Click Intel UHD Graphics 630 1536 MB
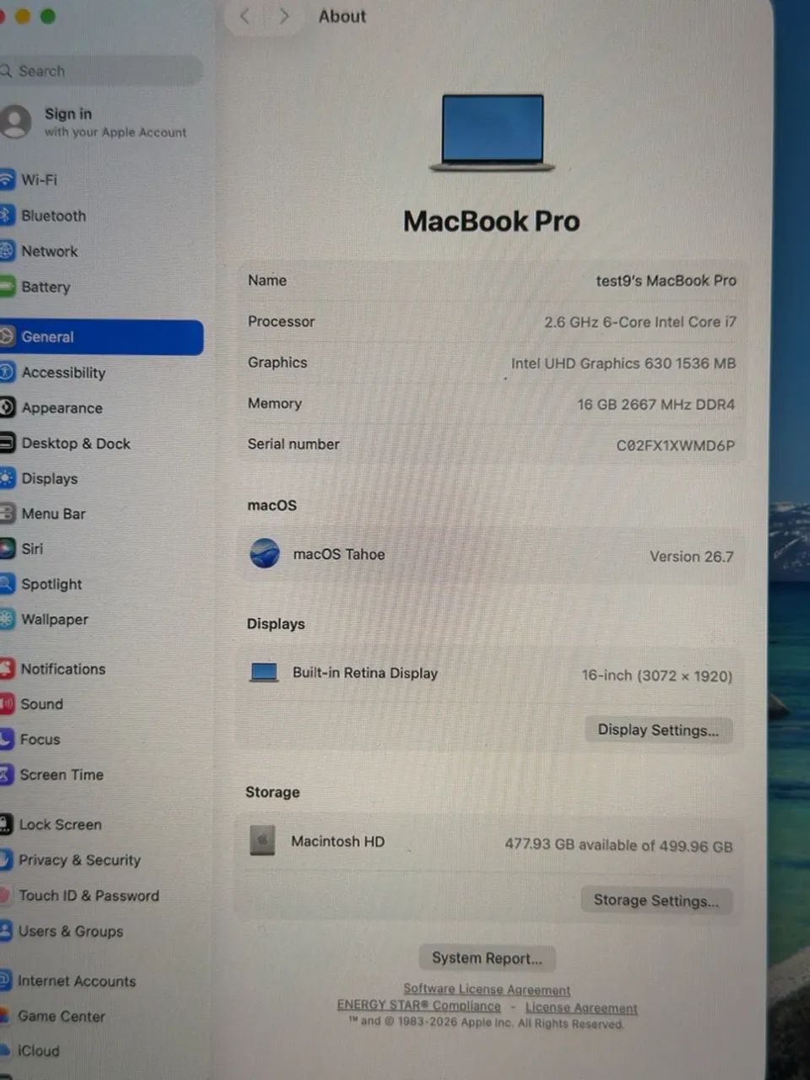Viewport: 810px width, 1080px height. pyautogui.click(x=624, y=363)
